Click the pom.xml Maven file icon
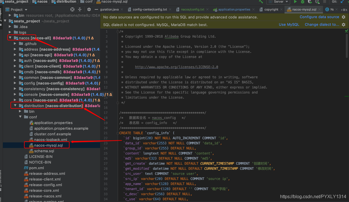This screenshot has height=202, width=349. tap(26, 168)
